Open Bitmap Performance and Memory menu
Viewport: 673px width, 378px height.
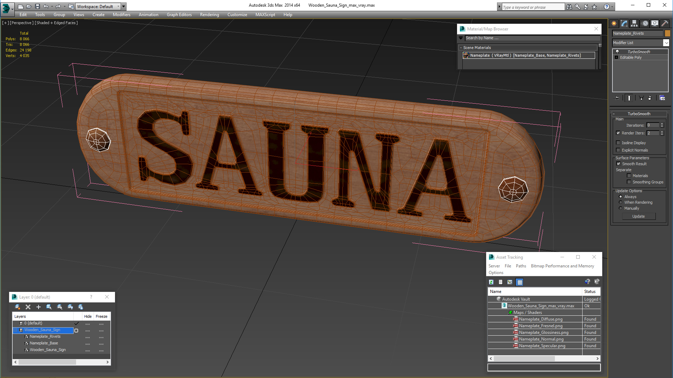pos(562,266)
